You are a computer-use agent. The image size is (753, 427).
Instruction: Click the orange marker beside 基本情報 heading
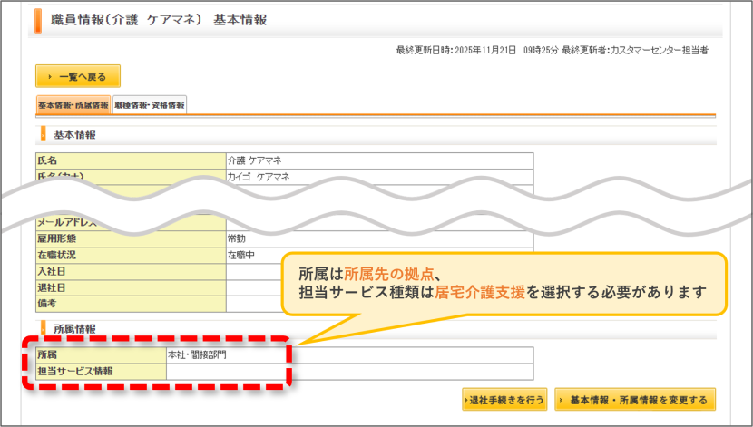pyautogui.click(x=44, y=134)
